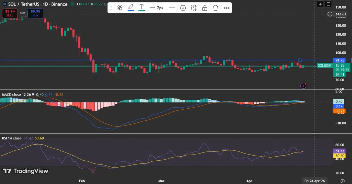Click the blue 0.17 MACD scale label
This screenshot has height=184, width=352.
point(339,106)
